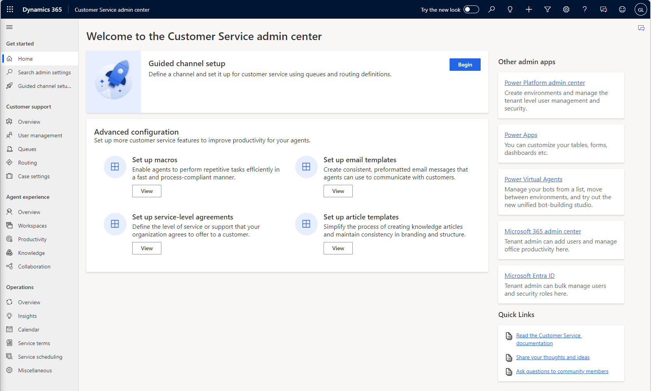Open User management in sidebar

pyautogui.click(x=39, y=135)
